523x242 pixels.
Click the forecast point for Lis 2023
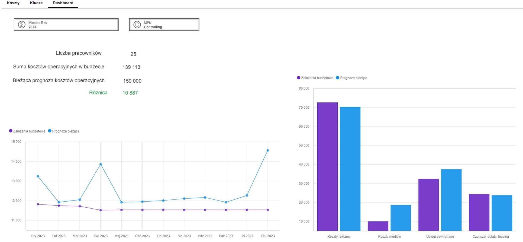(x=247, y=195)
